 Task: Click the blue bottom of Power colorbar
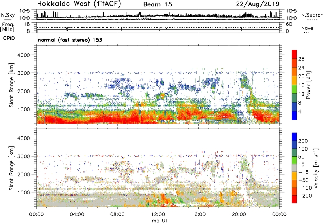point(294,116)
